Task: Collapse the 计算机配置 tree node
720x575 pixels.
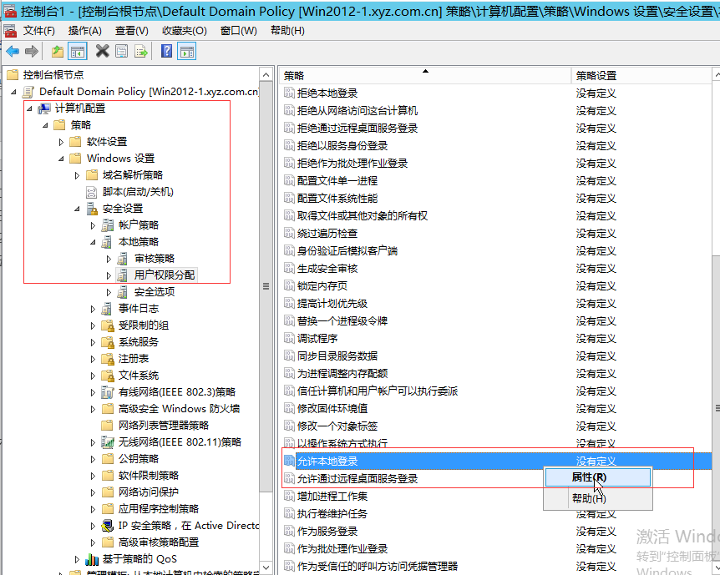Action: pos(29,108)
